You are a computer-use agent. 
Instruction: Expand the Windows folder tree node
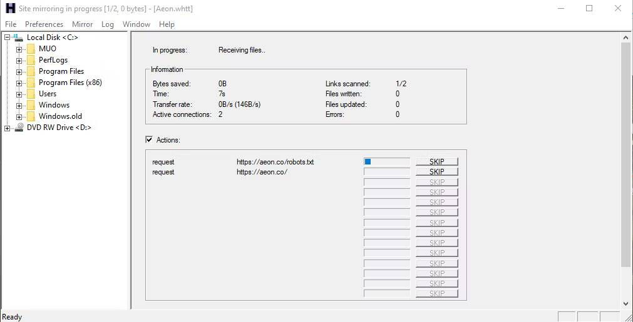coord(19,105)
